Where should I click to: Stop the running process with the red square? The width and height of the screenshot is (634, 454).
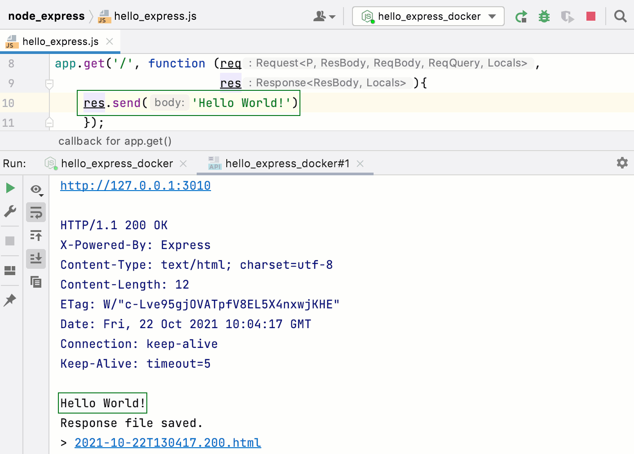pos(590,16)
